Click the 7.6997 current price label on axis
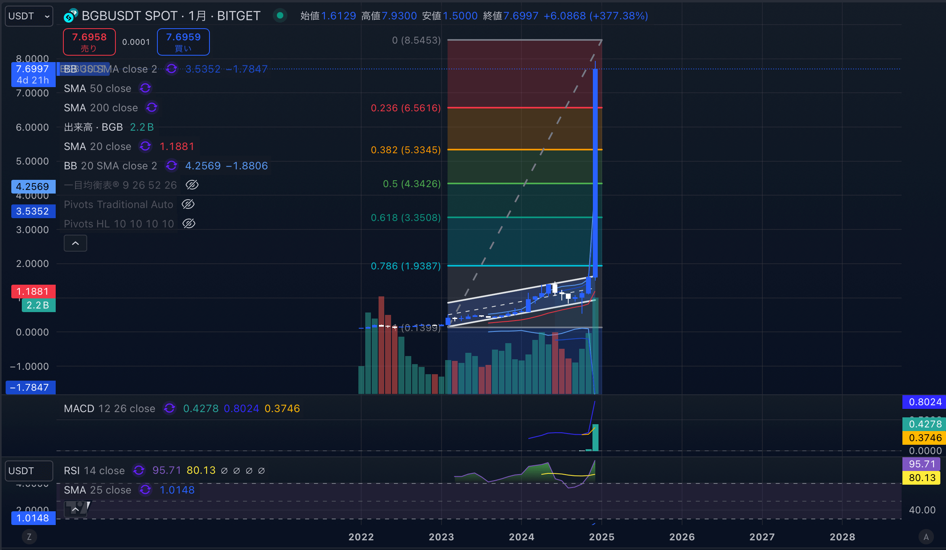Screen dimensions: 946x550 [33, 69]
